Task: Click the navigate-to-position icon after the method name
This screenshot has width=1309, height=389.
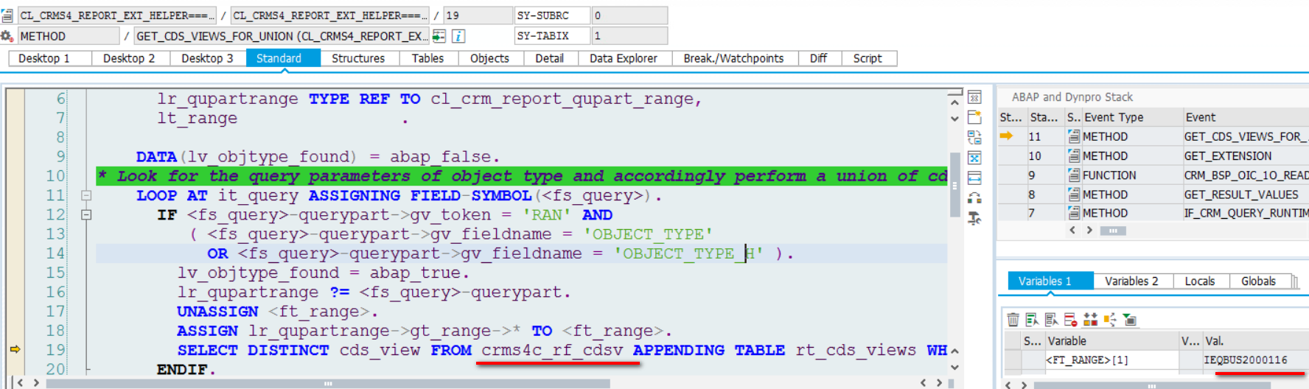Action: pos(439,36)
